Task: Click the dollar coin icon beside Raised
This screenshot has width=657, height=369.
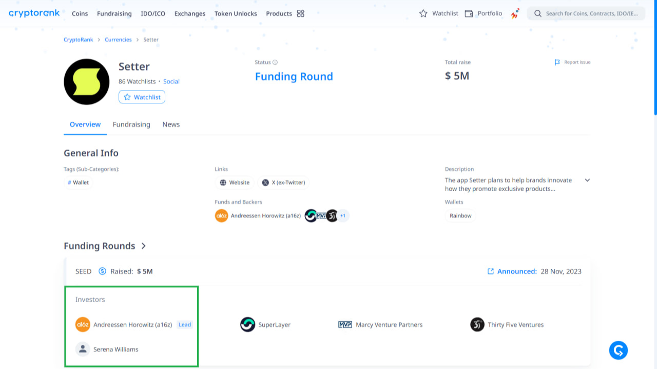Action: (x=102, y=271)
